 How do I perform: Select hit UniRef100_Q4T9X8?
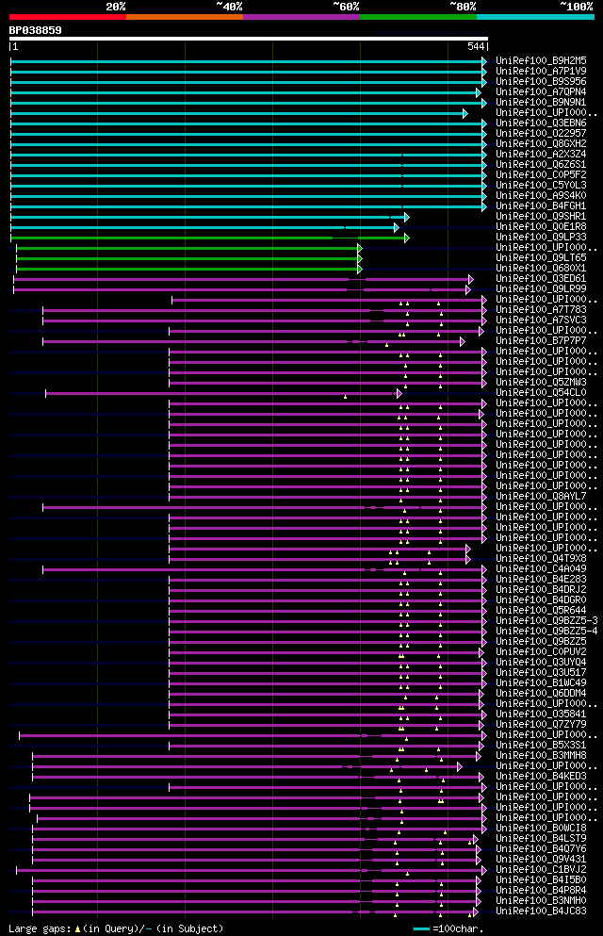pos(541,558)
